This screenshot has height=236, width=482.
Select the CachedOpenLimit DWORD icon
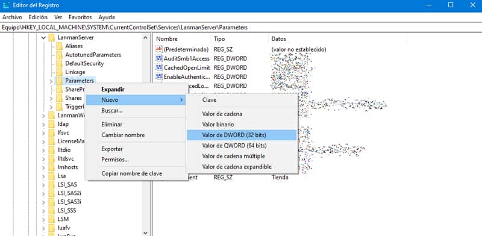click(x=159, y=67)
